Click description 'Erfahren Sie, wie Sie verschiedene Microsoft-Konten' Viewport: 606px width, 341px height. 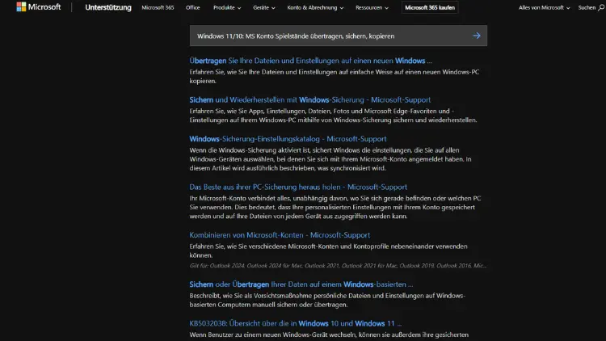(328, 250)
